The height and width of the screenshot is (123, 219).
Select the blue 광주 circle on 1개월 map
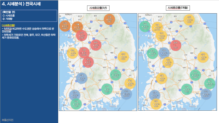pos(155,95)
